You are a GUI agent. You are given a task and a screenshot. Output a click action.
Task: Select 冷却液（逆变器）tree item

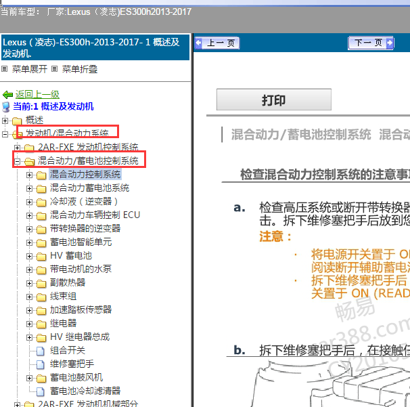[84, 202]
